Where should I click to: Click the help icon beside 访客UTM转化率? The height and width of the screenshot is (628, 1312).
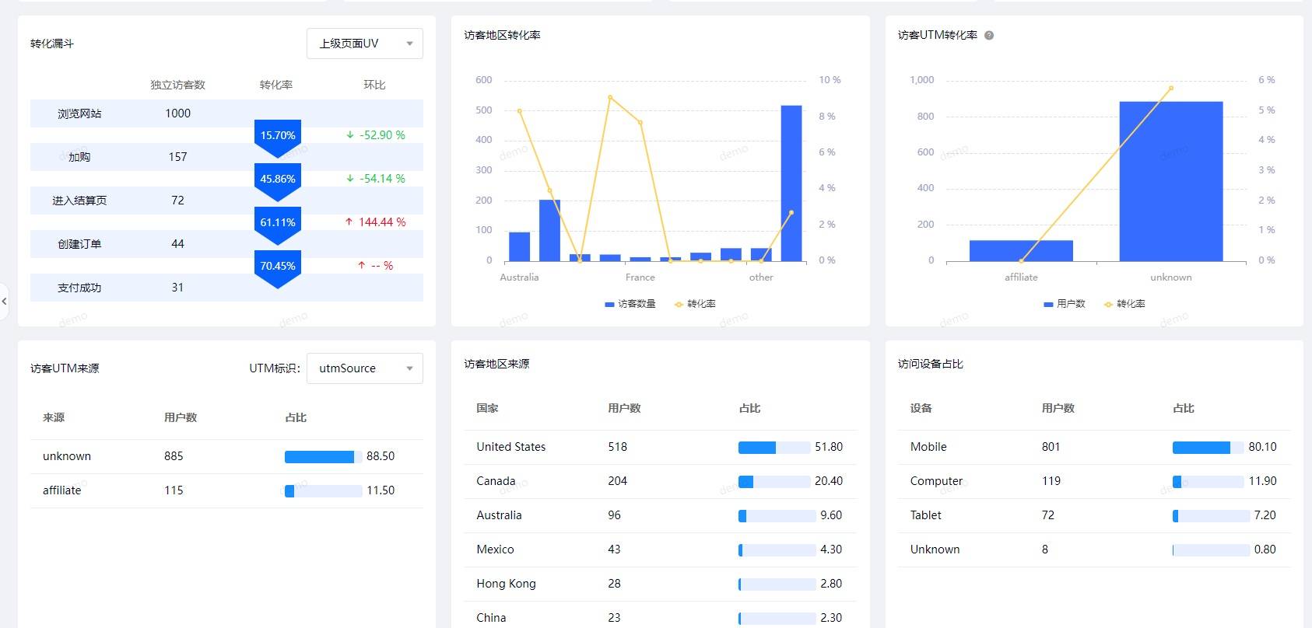tap(989, 36)
